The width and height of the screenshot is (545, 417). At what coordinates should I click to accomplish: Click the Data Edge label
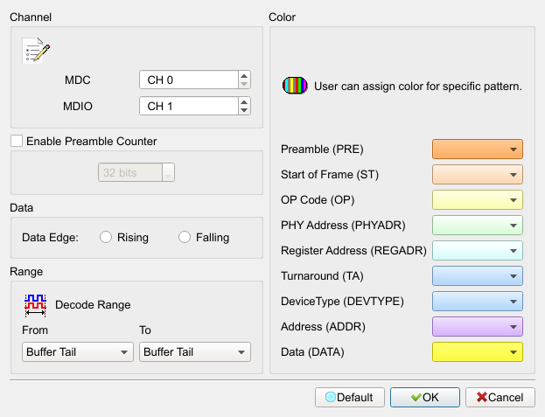51,238
